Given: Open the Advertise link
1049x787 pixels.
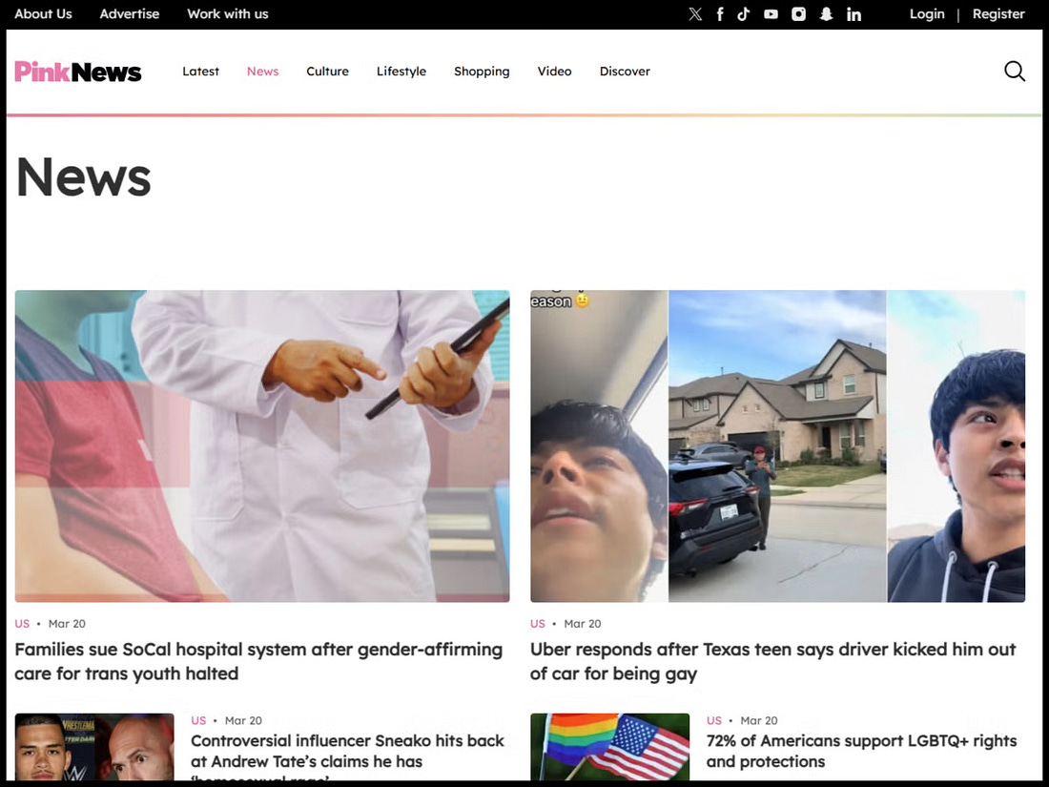Looking at the screenshot, I should (129, 13).
